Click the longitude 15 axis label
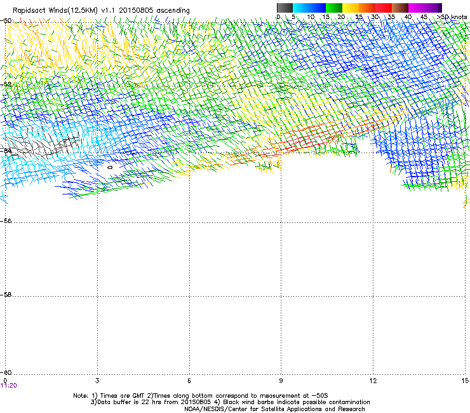The image size is (470, 413). (465, 381)
